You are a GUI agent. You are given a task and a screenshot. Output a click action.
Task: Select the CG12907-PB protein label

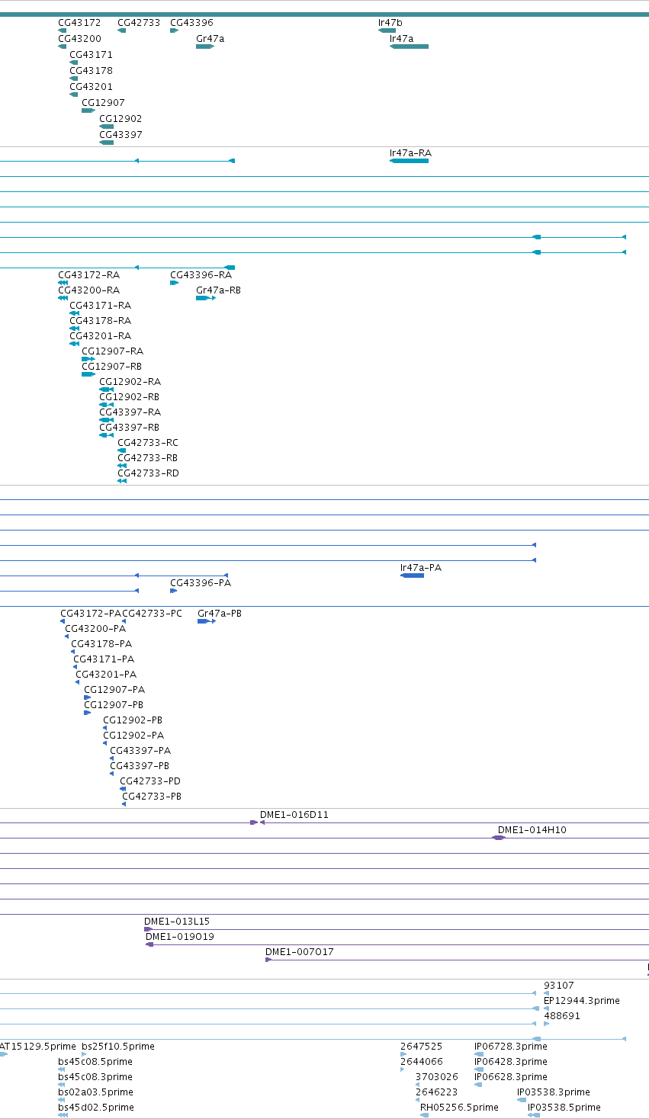[114, 705]
